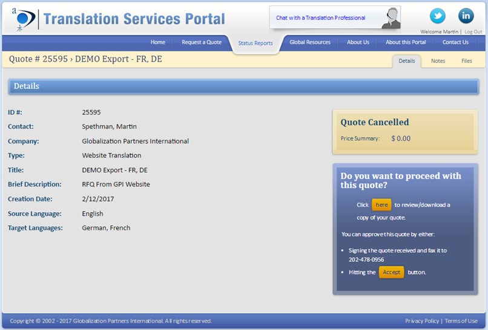This screenshot has width=488, height=330.
Task: Switch to the Files tab
Action: [x=466, y=61]
